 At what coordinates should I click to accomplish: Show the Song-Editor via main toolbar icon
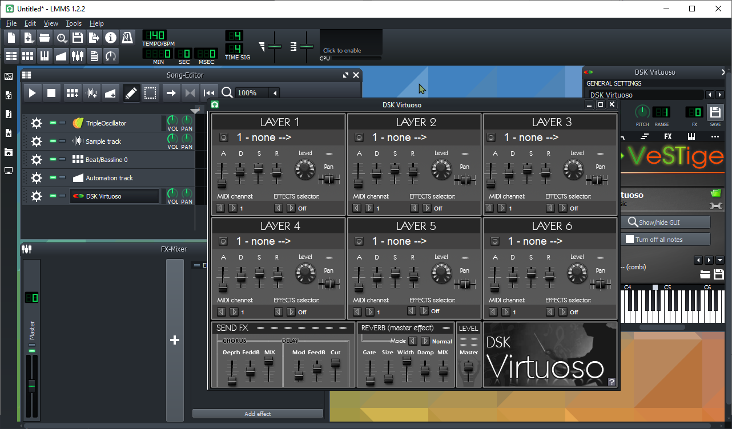pyautogui.click(x=11, y=55)
